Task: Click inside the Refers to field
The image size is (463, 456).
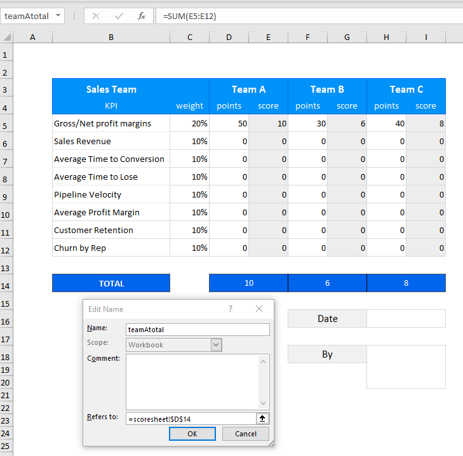Action: [191, 419]
